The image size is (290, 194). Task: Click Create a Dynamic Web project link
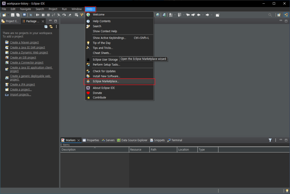29,53
